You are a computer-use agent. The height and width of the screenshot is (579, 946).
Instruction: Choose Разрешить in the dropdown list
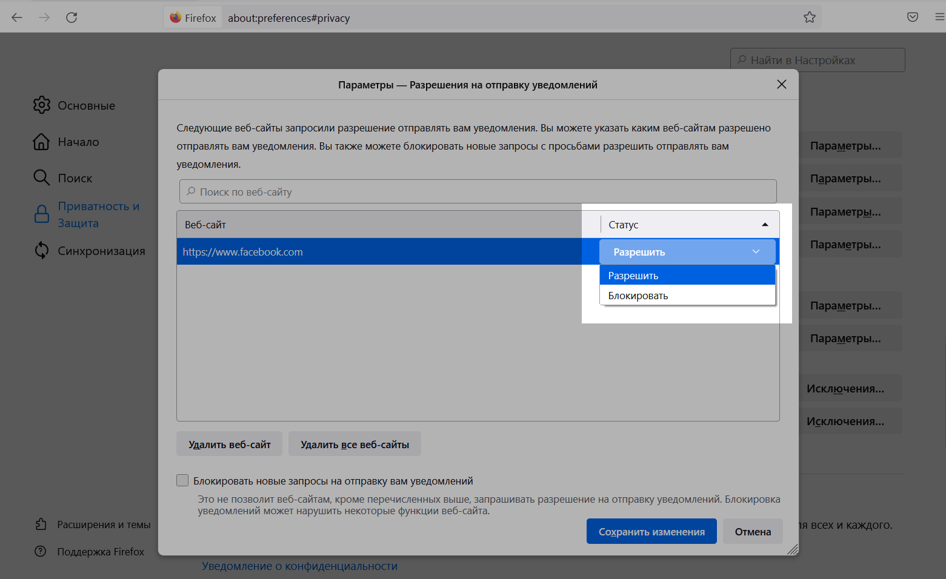pyautogui.click(x=687, y=275)
